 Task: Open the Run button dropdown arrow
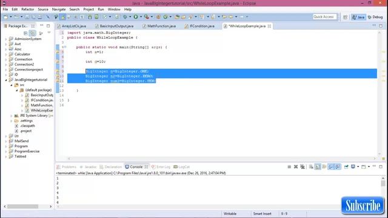click(141, 17)
